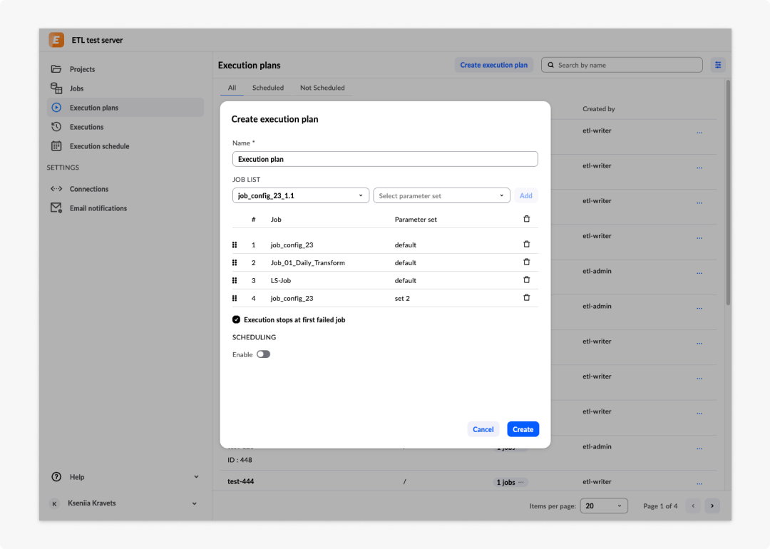Switch to the Not Scheduled tab
The width and height of the screenshot is (770, 549).
(322, 88)
